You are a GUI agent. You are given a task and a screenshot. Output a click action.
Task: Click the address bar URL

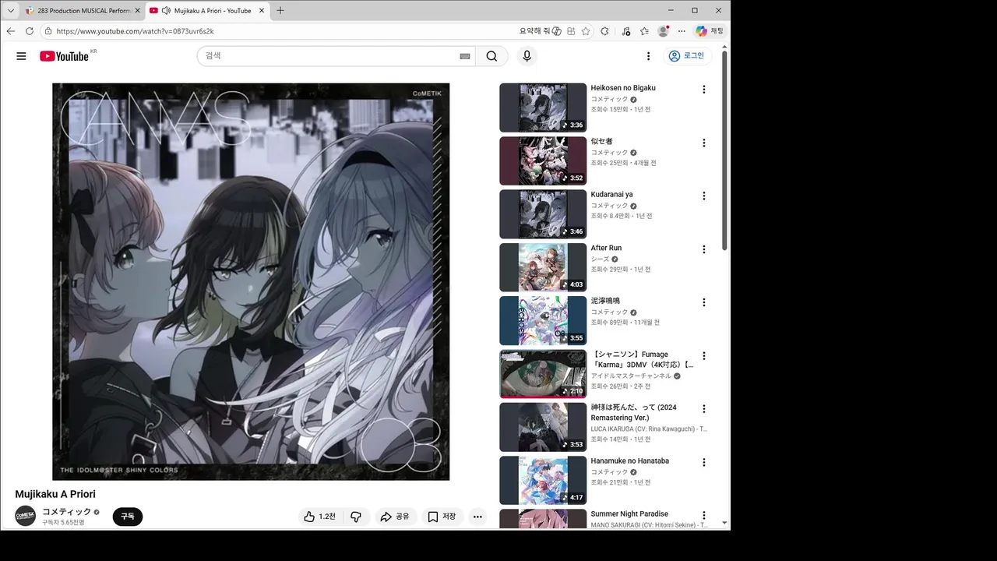click(x=135, y=31)
